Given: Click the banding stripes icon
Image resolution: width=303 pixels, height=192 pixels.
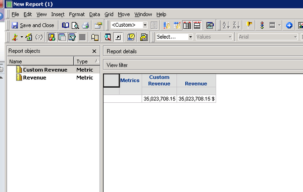Looking at the screenshot, I should (x=272, y=25).
